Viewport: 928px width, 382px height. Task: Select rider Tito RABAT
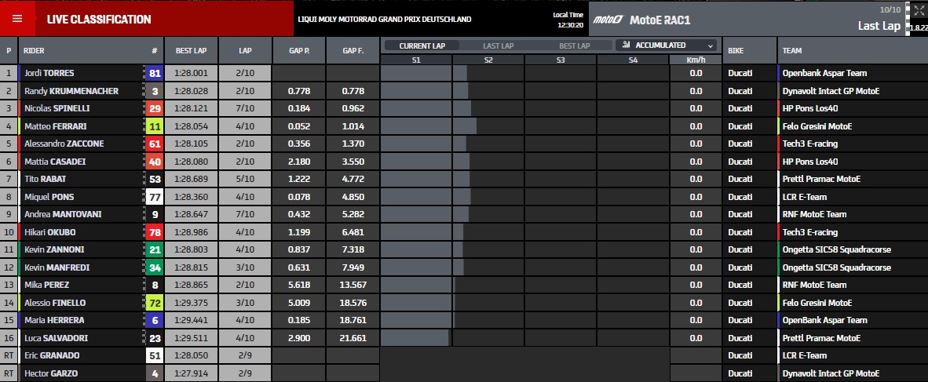(45, 179)
